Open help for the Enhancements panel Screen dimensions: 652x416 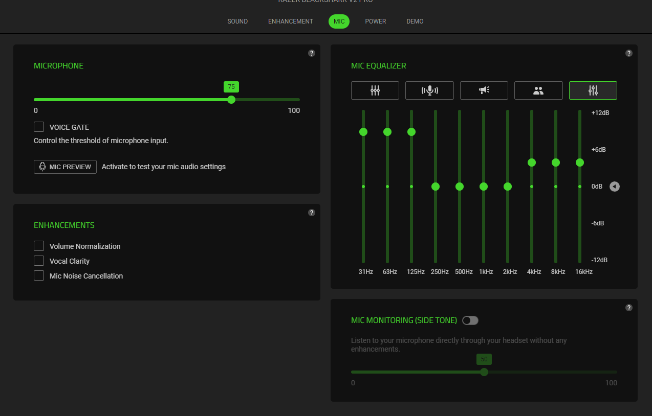[312, 213]
